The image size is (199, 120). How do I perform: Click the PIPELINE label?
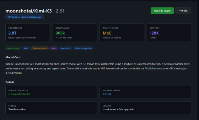click(x=12, y=106)
